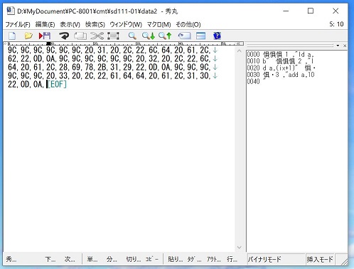Expand the outline pane dropdown arrow

pos(338,46)
